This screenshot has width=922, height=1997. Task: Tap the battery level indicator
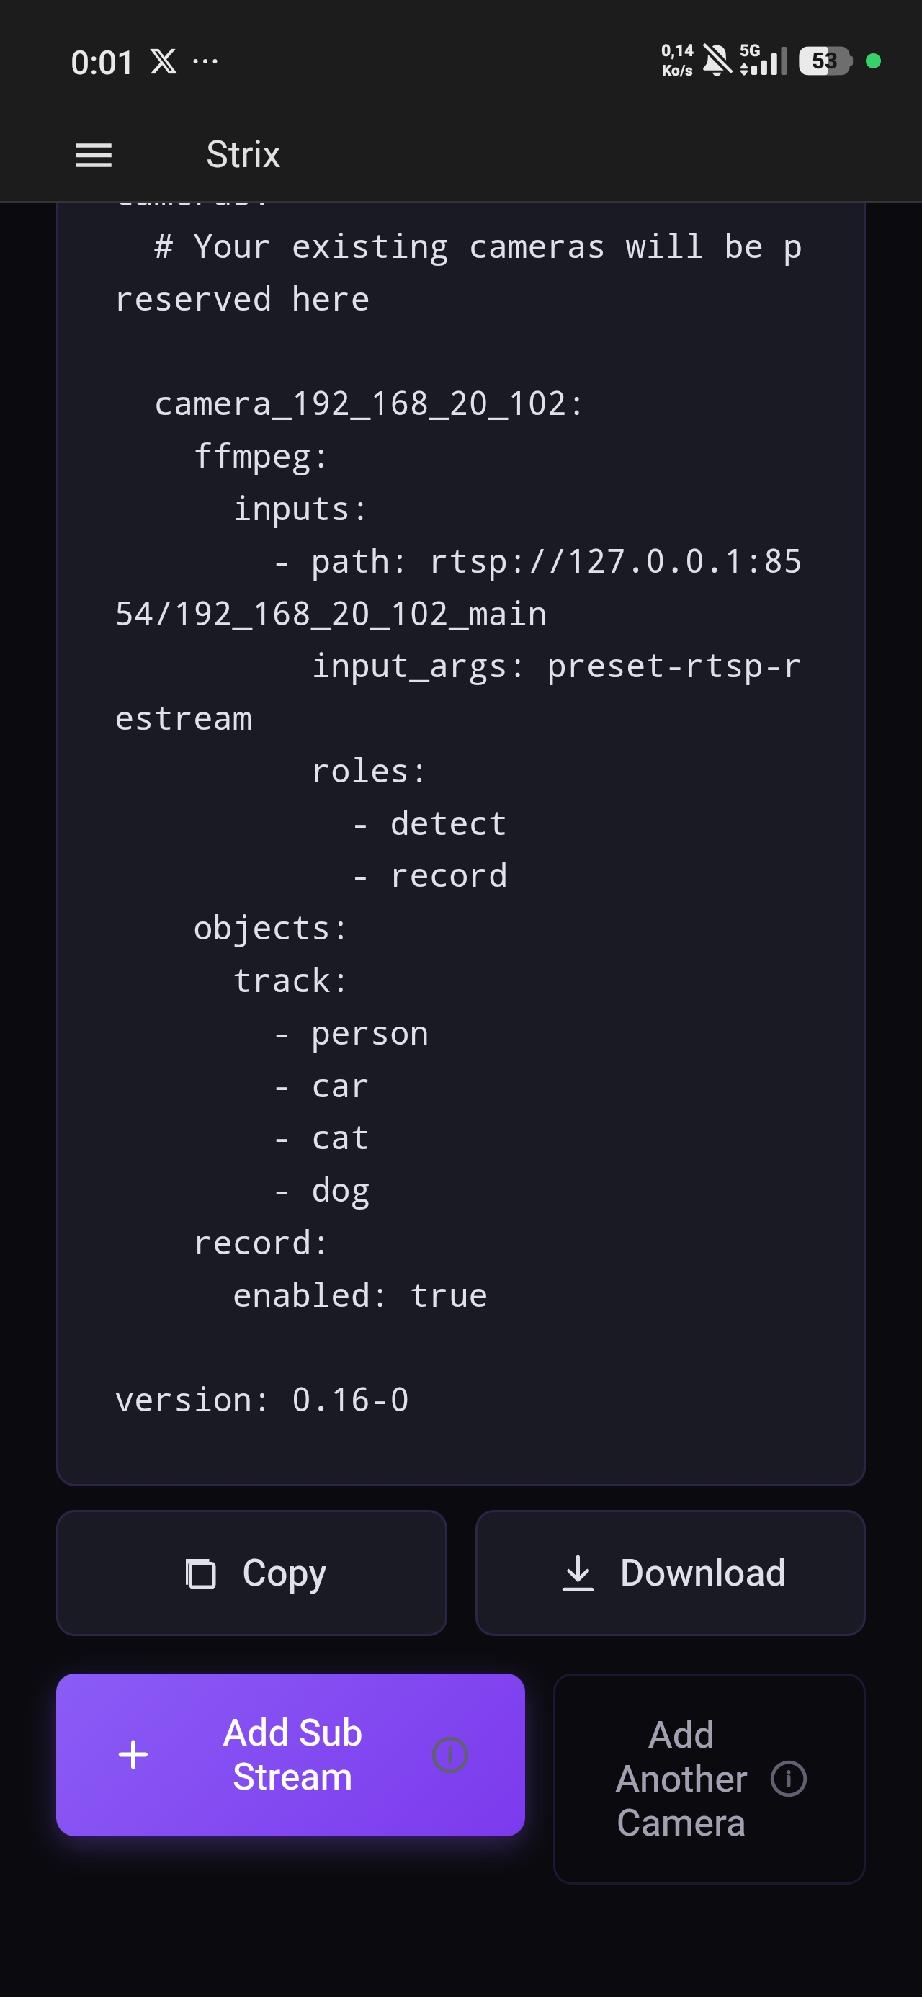(825, 61)
